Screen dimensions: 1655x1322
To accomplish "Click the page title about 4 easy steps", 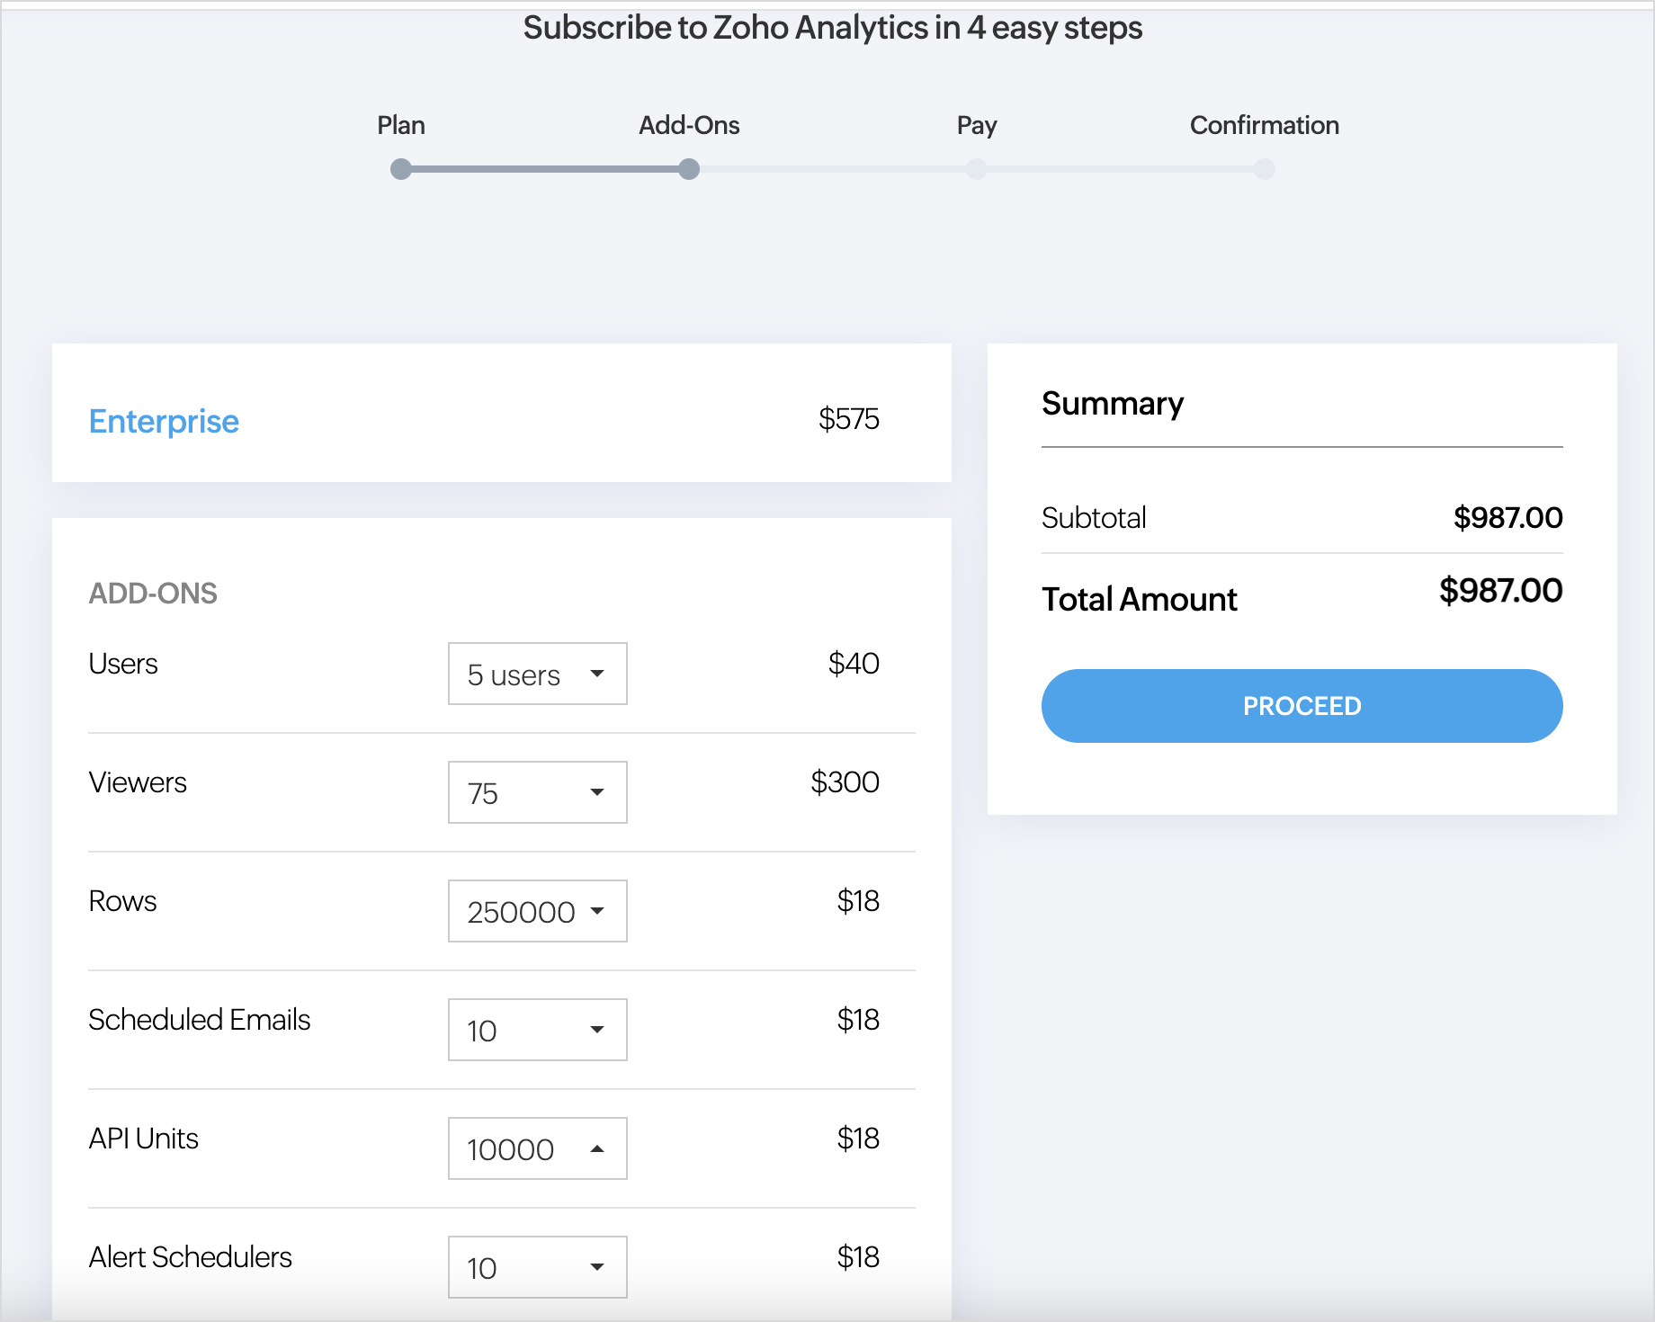I will [x=833, y=28].
